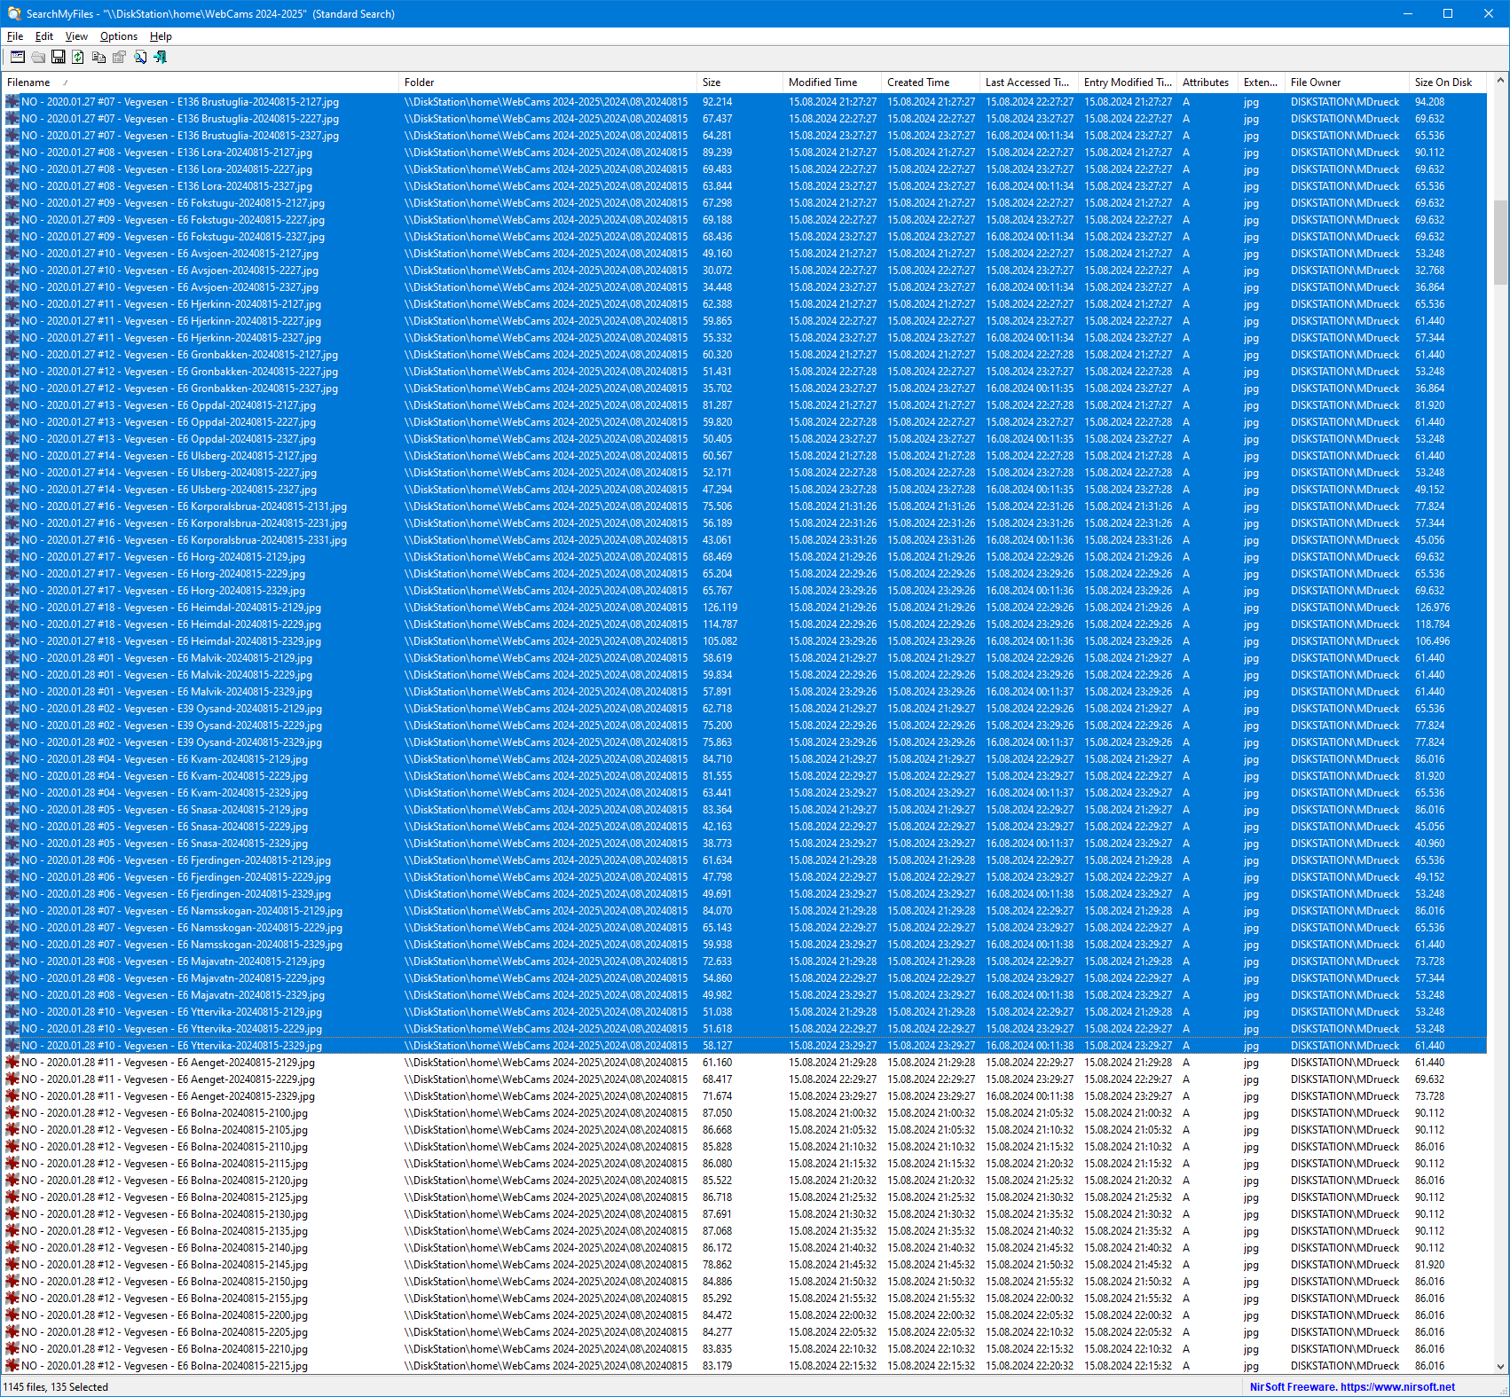Viewport: 1510px width, 1397px height.
Task: Click the Size On Disk column header
Action: [x=1444, y=82]
